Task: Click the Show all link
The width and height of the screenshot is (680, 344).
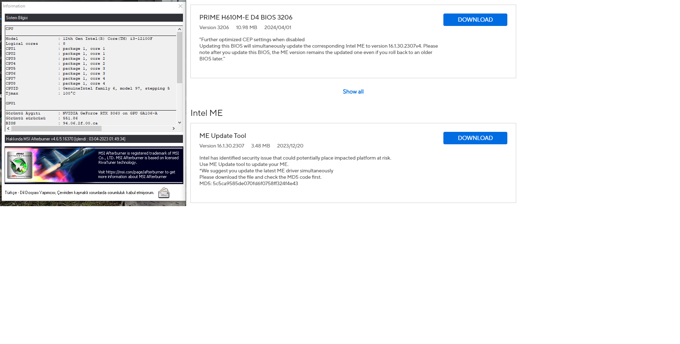Action: (x=353, y=92)
